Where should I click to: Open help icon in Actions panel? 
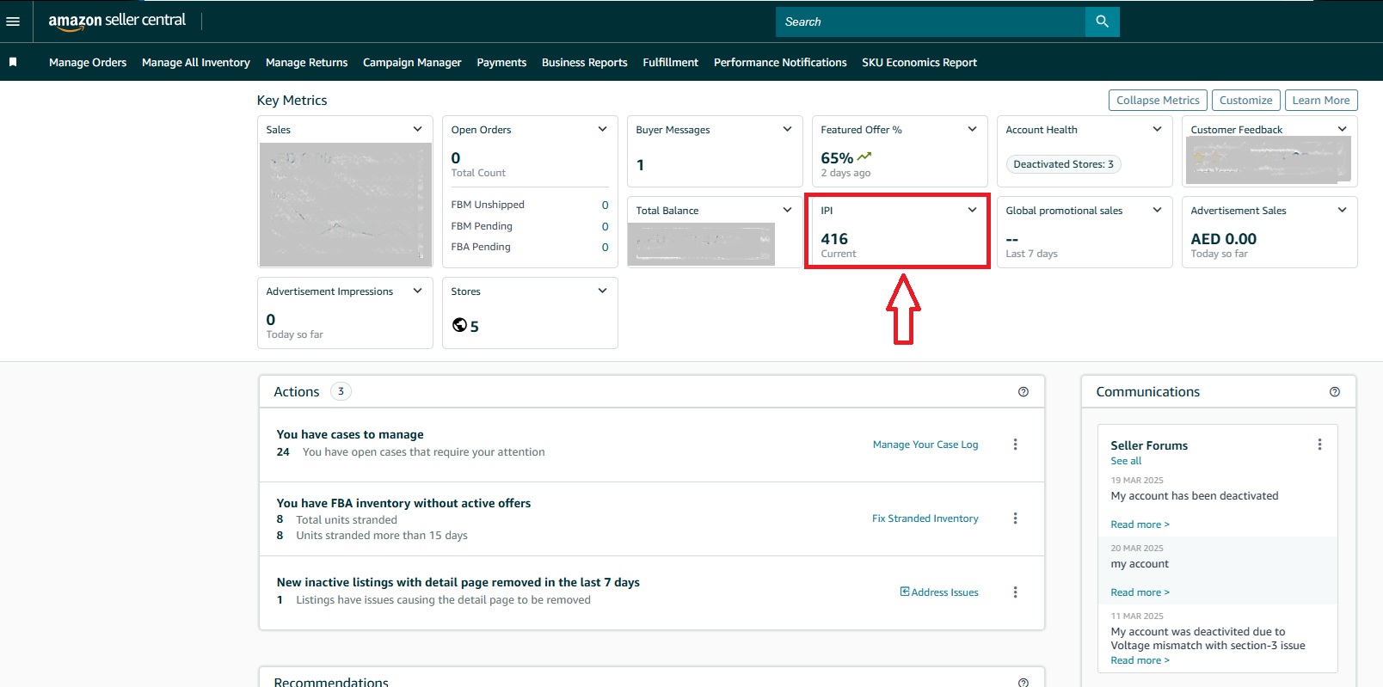(x=1023, y=392)
